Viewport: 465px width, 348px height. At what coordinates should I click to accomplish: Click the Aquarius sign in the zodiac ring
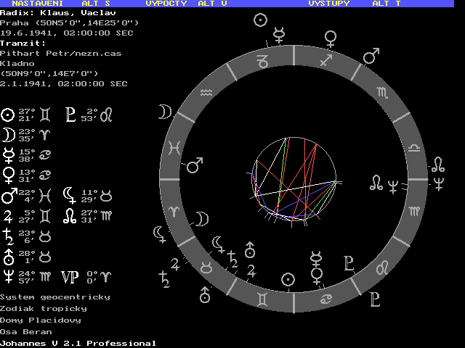pos(206,93)
